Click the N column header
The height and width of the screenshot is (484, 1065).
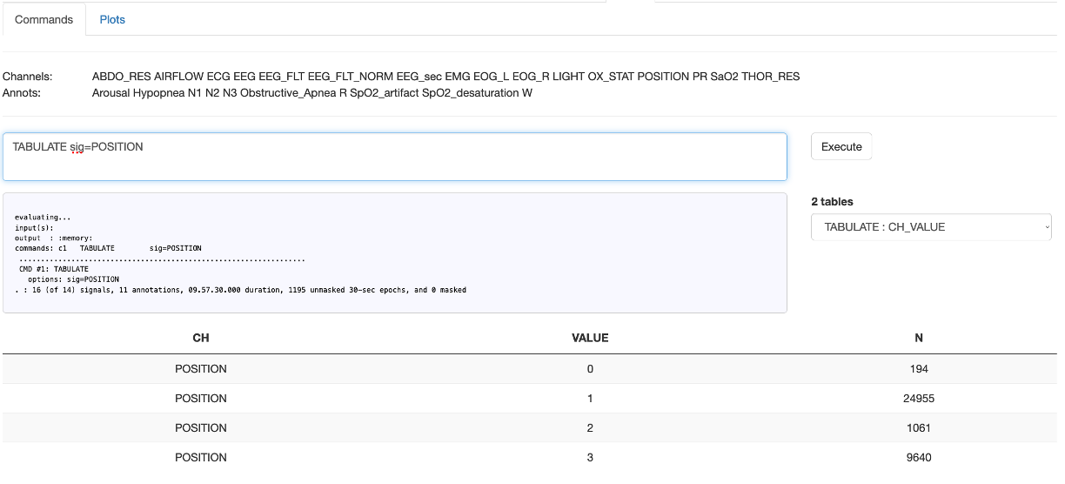point(919,338)
